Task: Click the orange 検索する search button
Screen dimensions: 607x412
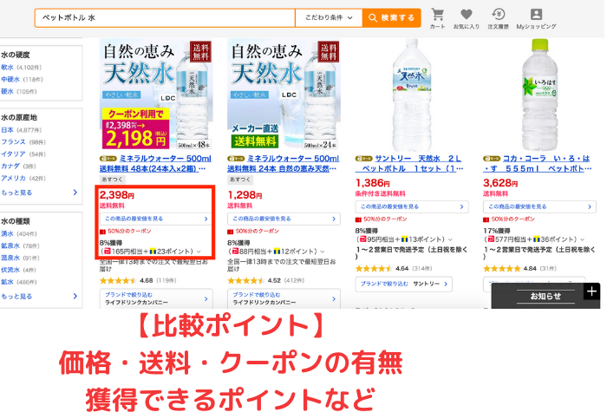Action: pyautogui.click(x=391, y=18)
